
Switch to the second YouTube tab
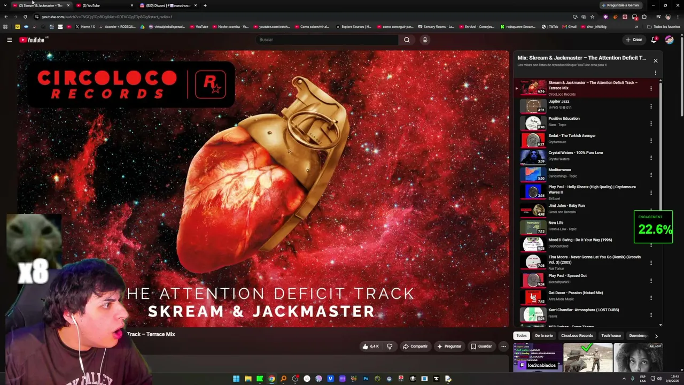click(105, 5)
